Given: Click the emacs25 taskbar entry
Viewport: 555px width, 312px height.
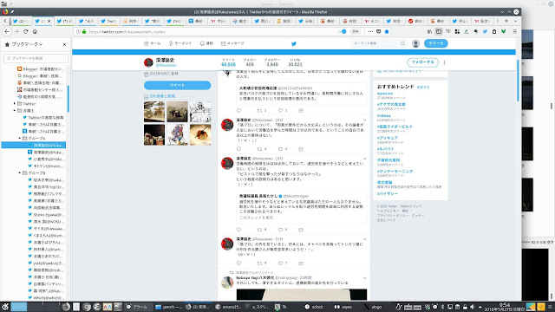Looking at the screenshot, I should click(x=229, y=307).
